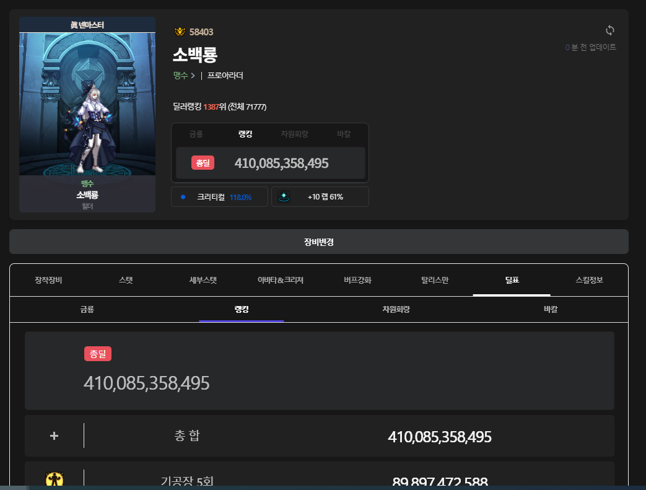646x490 pixels.
Task: Switch to the 장착장비 tab
Action: coord(48,280)
